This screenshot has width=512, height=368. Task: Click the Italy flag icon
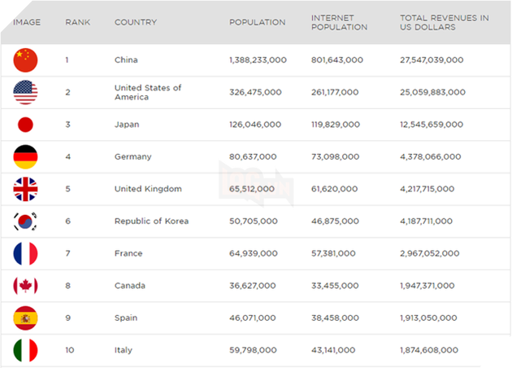click(x=26, y=350)
